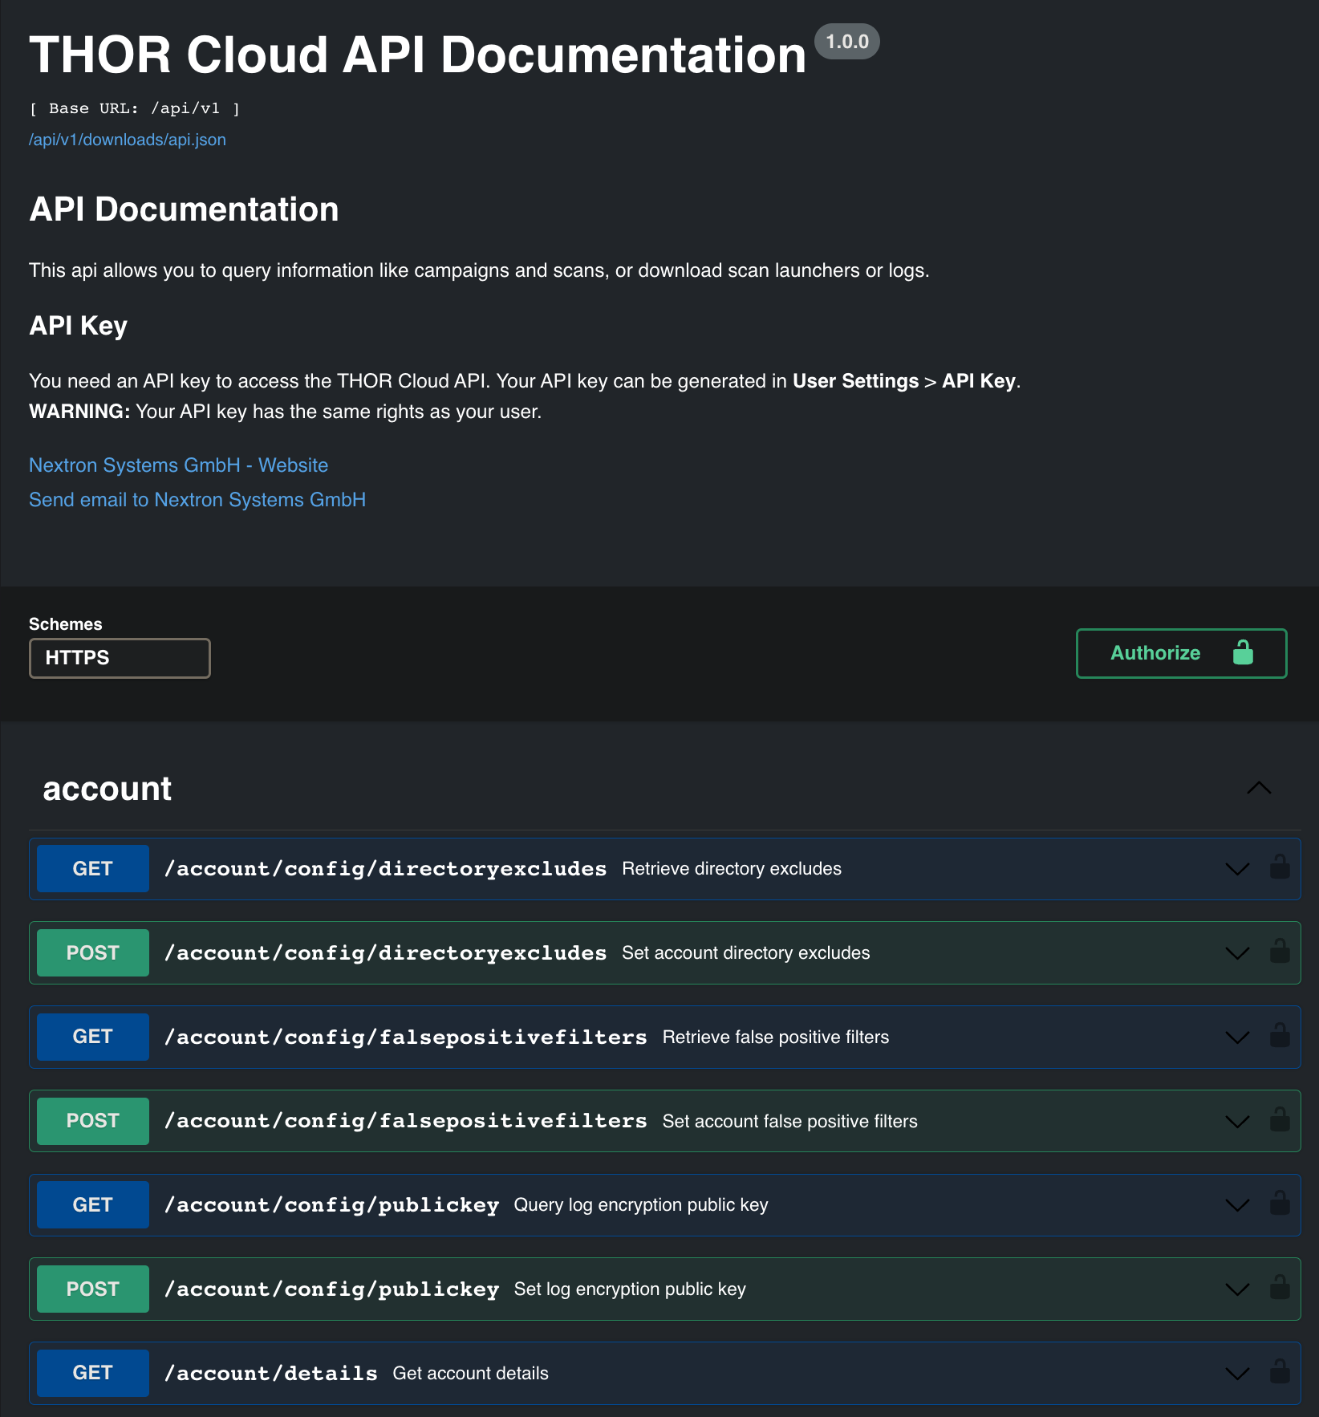
Task: Expand POST publickey with chevron arrow
Action: [1238, 1289]
